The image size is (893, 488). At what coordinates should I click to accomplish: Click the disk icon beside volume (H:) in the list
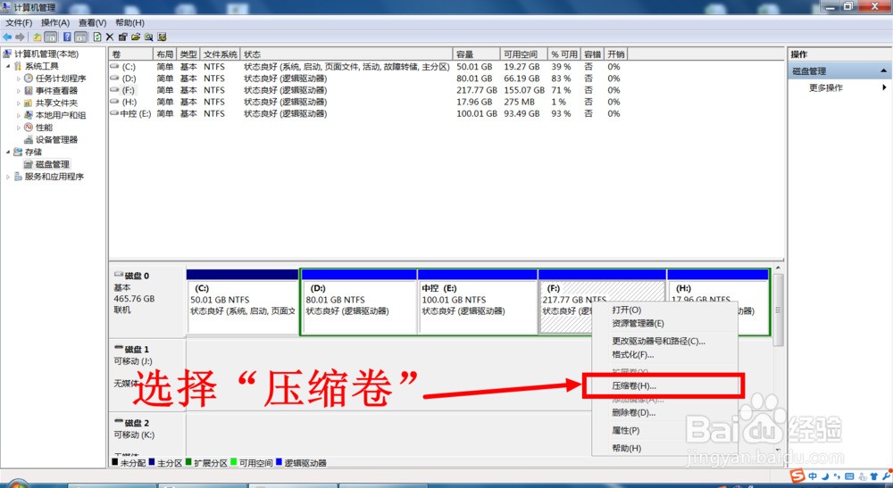(x=114, y=102)
